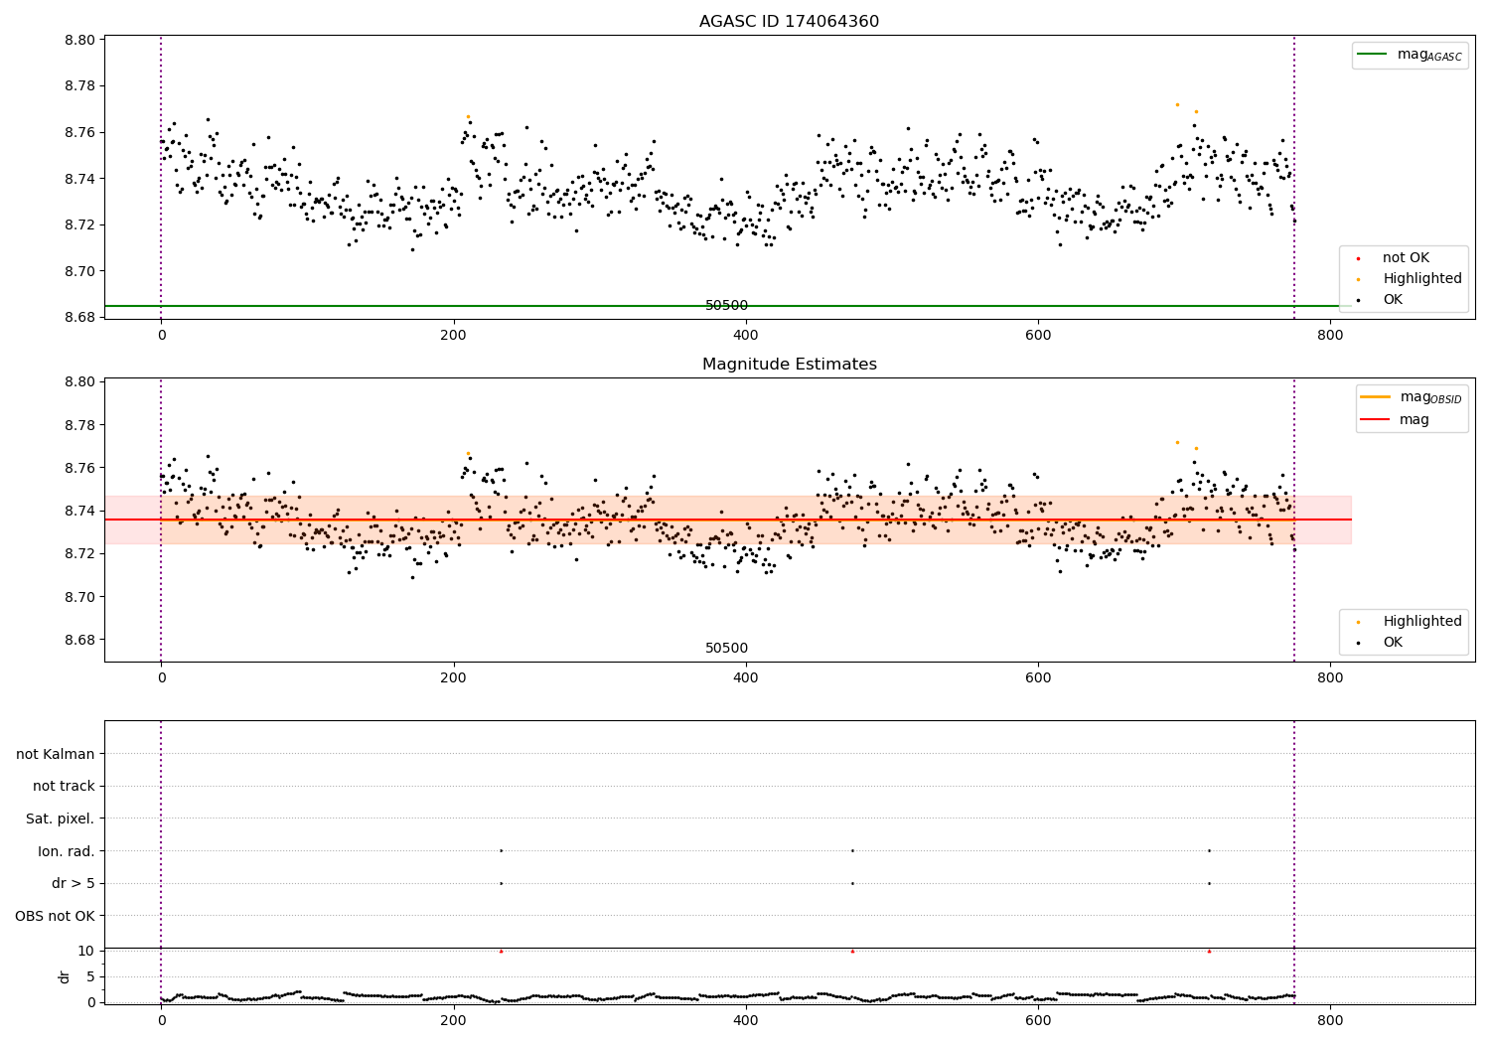Viewport: 1490px width, 1043px height.
Task: Click the '50500' label in top plot
Action: coord(726,306)
